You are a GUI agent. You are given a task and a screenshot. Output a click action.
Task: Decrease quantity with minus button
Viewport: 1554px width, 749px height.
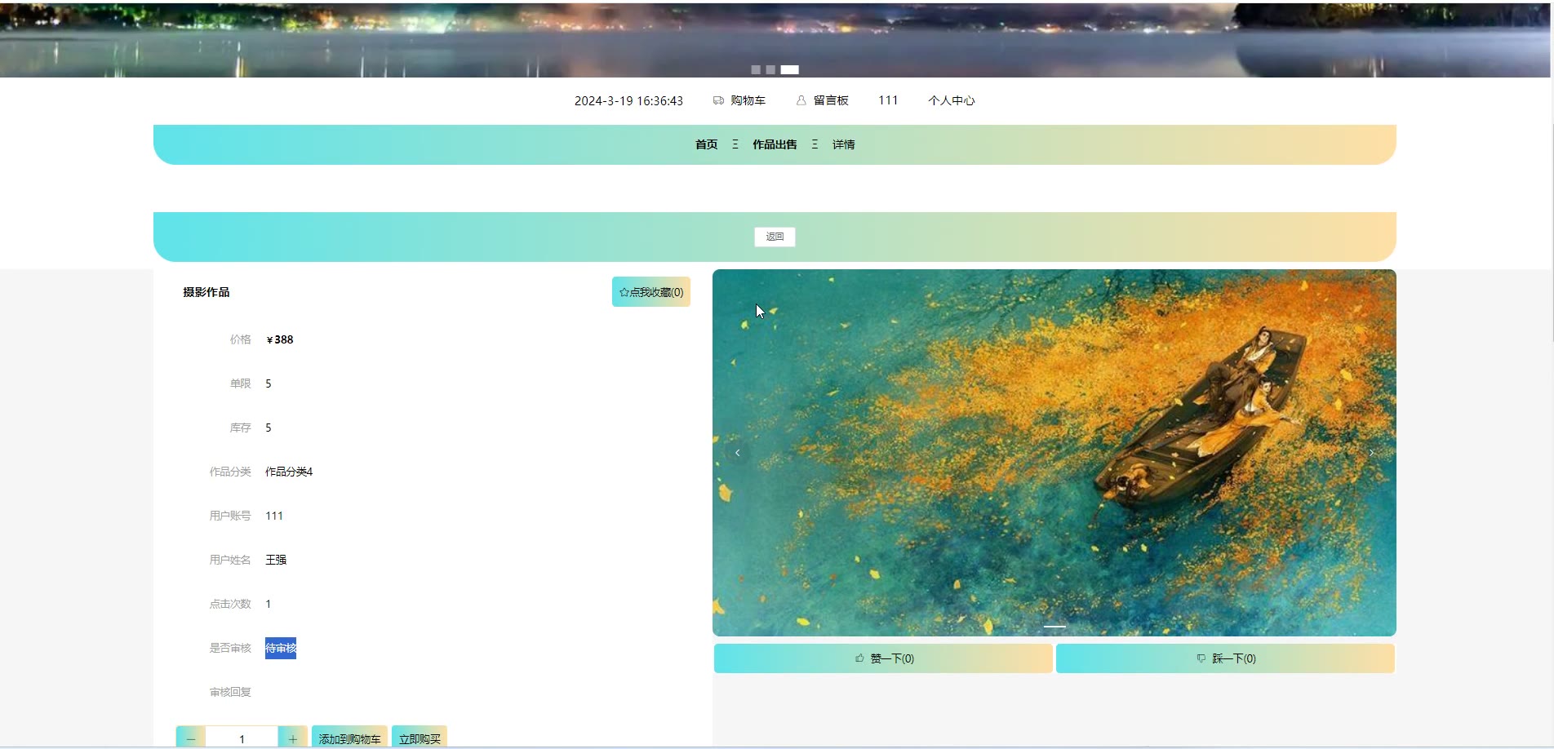(191, 738)
